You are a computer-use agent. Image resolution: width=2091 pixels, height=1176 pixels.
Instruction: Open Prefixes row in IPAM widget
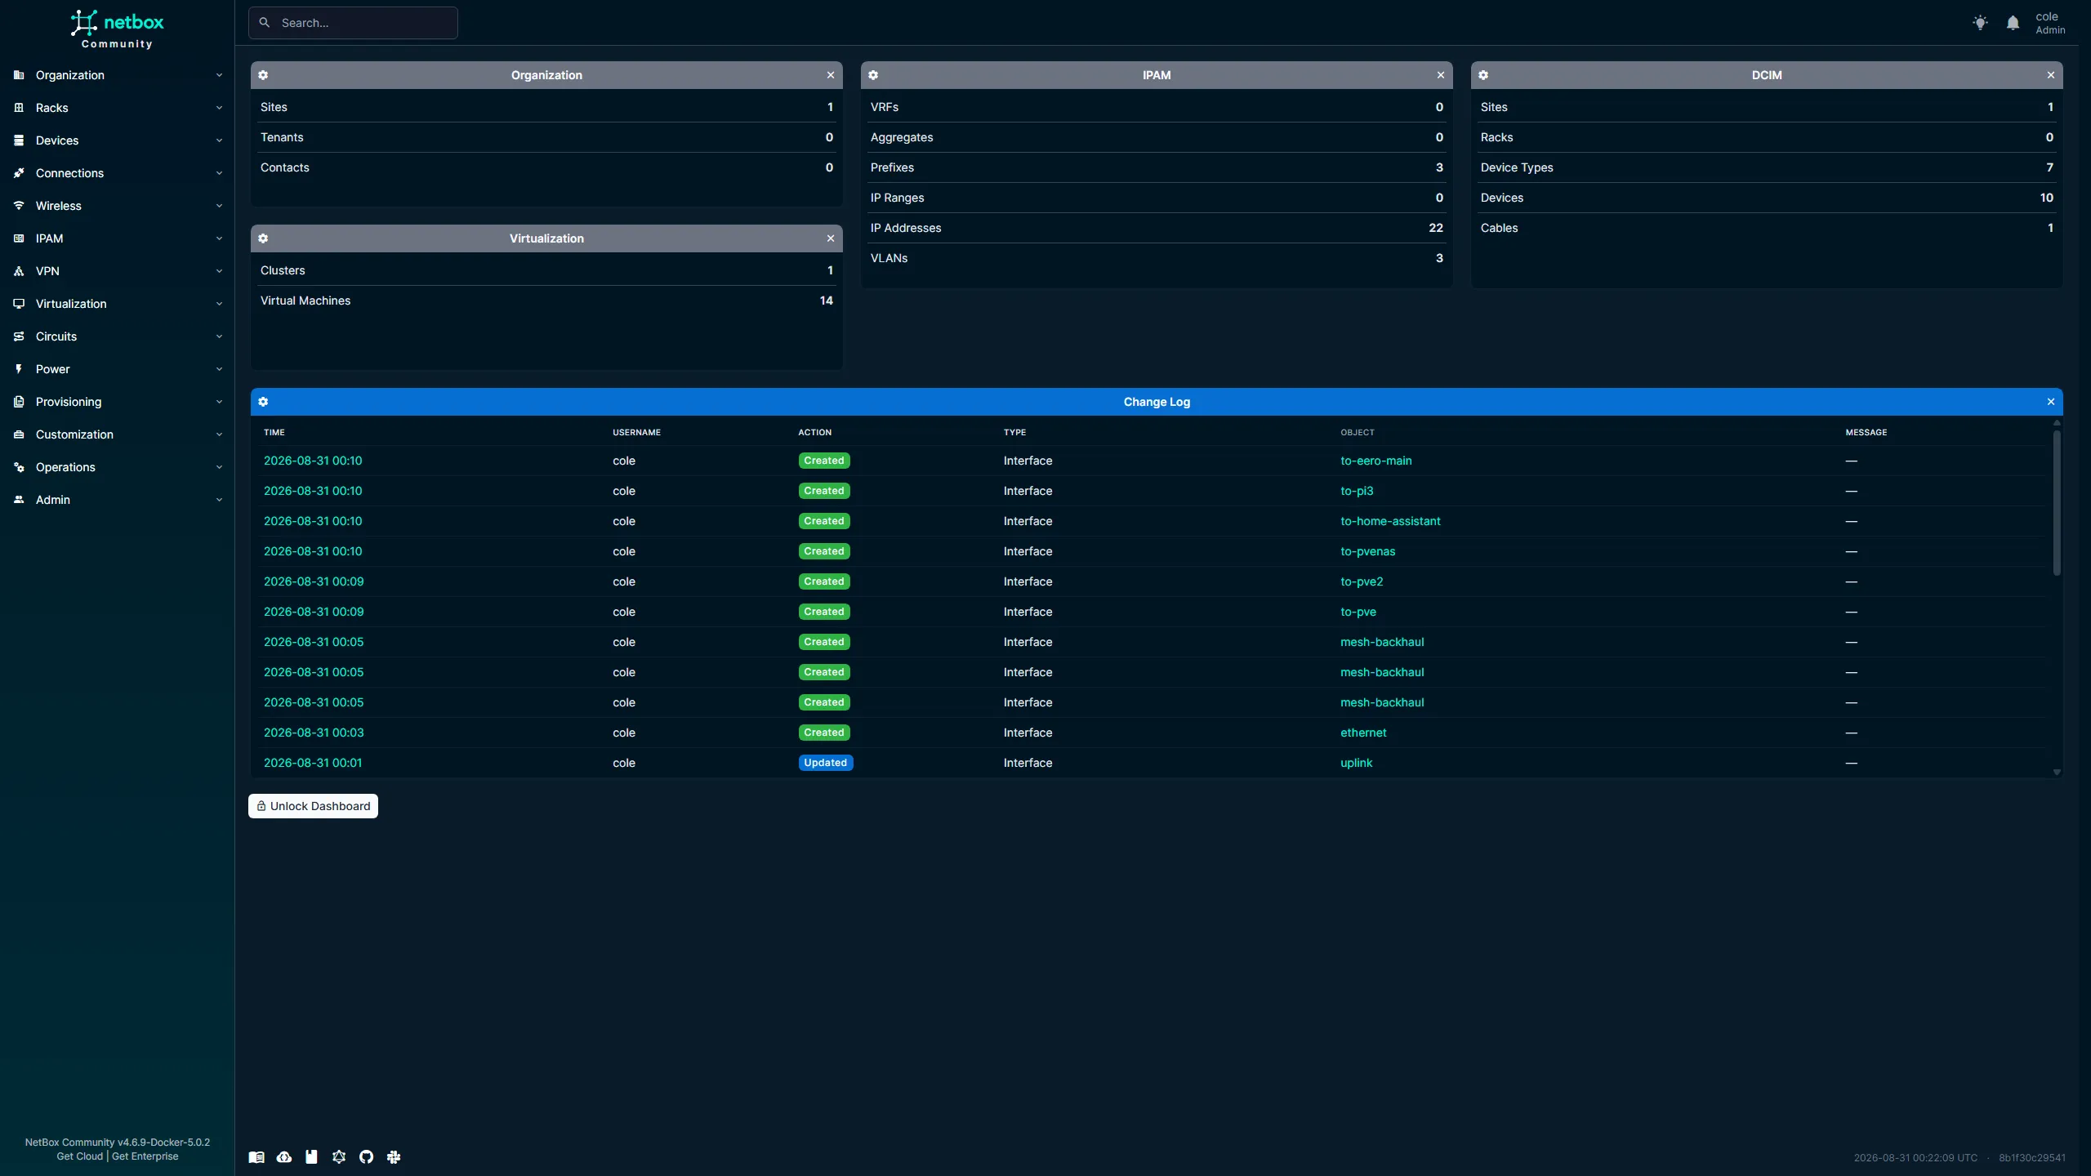1157,167
